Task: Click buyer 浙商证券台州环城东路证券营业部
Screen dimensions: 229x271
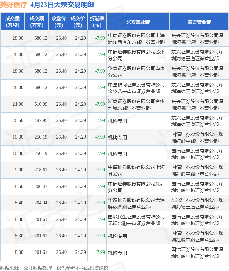Action: click(136, 104)
